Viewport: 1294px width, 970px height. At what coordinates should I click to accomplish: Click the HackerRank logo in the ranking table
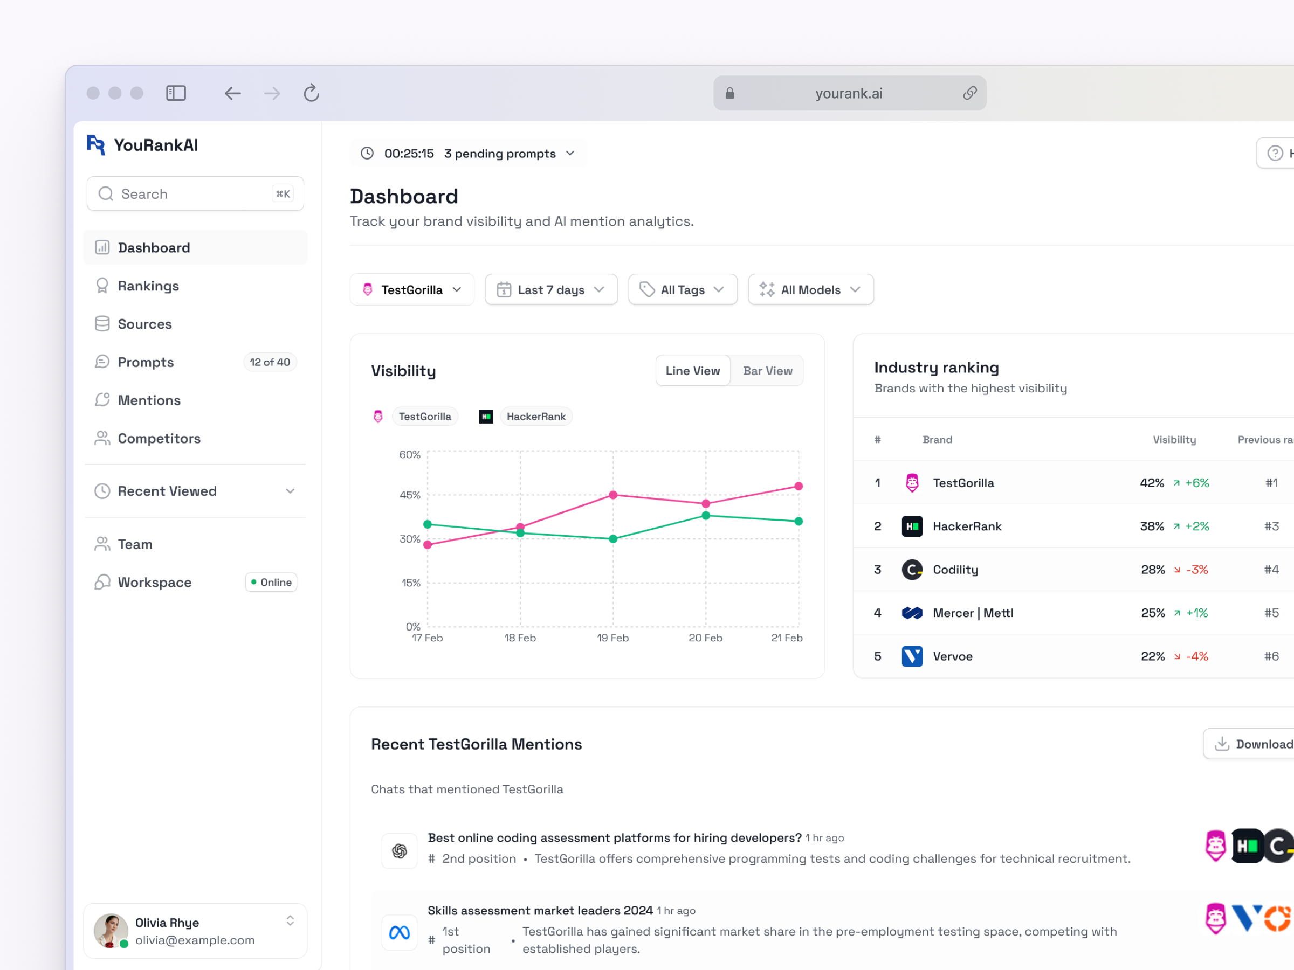tap(912, 525)
